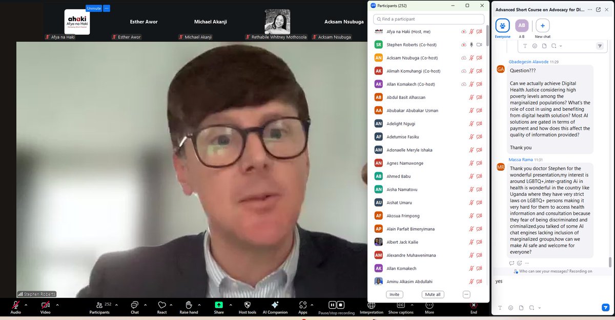The image size is (615, 320).
Task: Toggle text formatting icon below the 'yes' draft
Action: [500, 308]
